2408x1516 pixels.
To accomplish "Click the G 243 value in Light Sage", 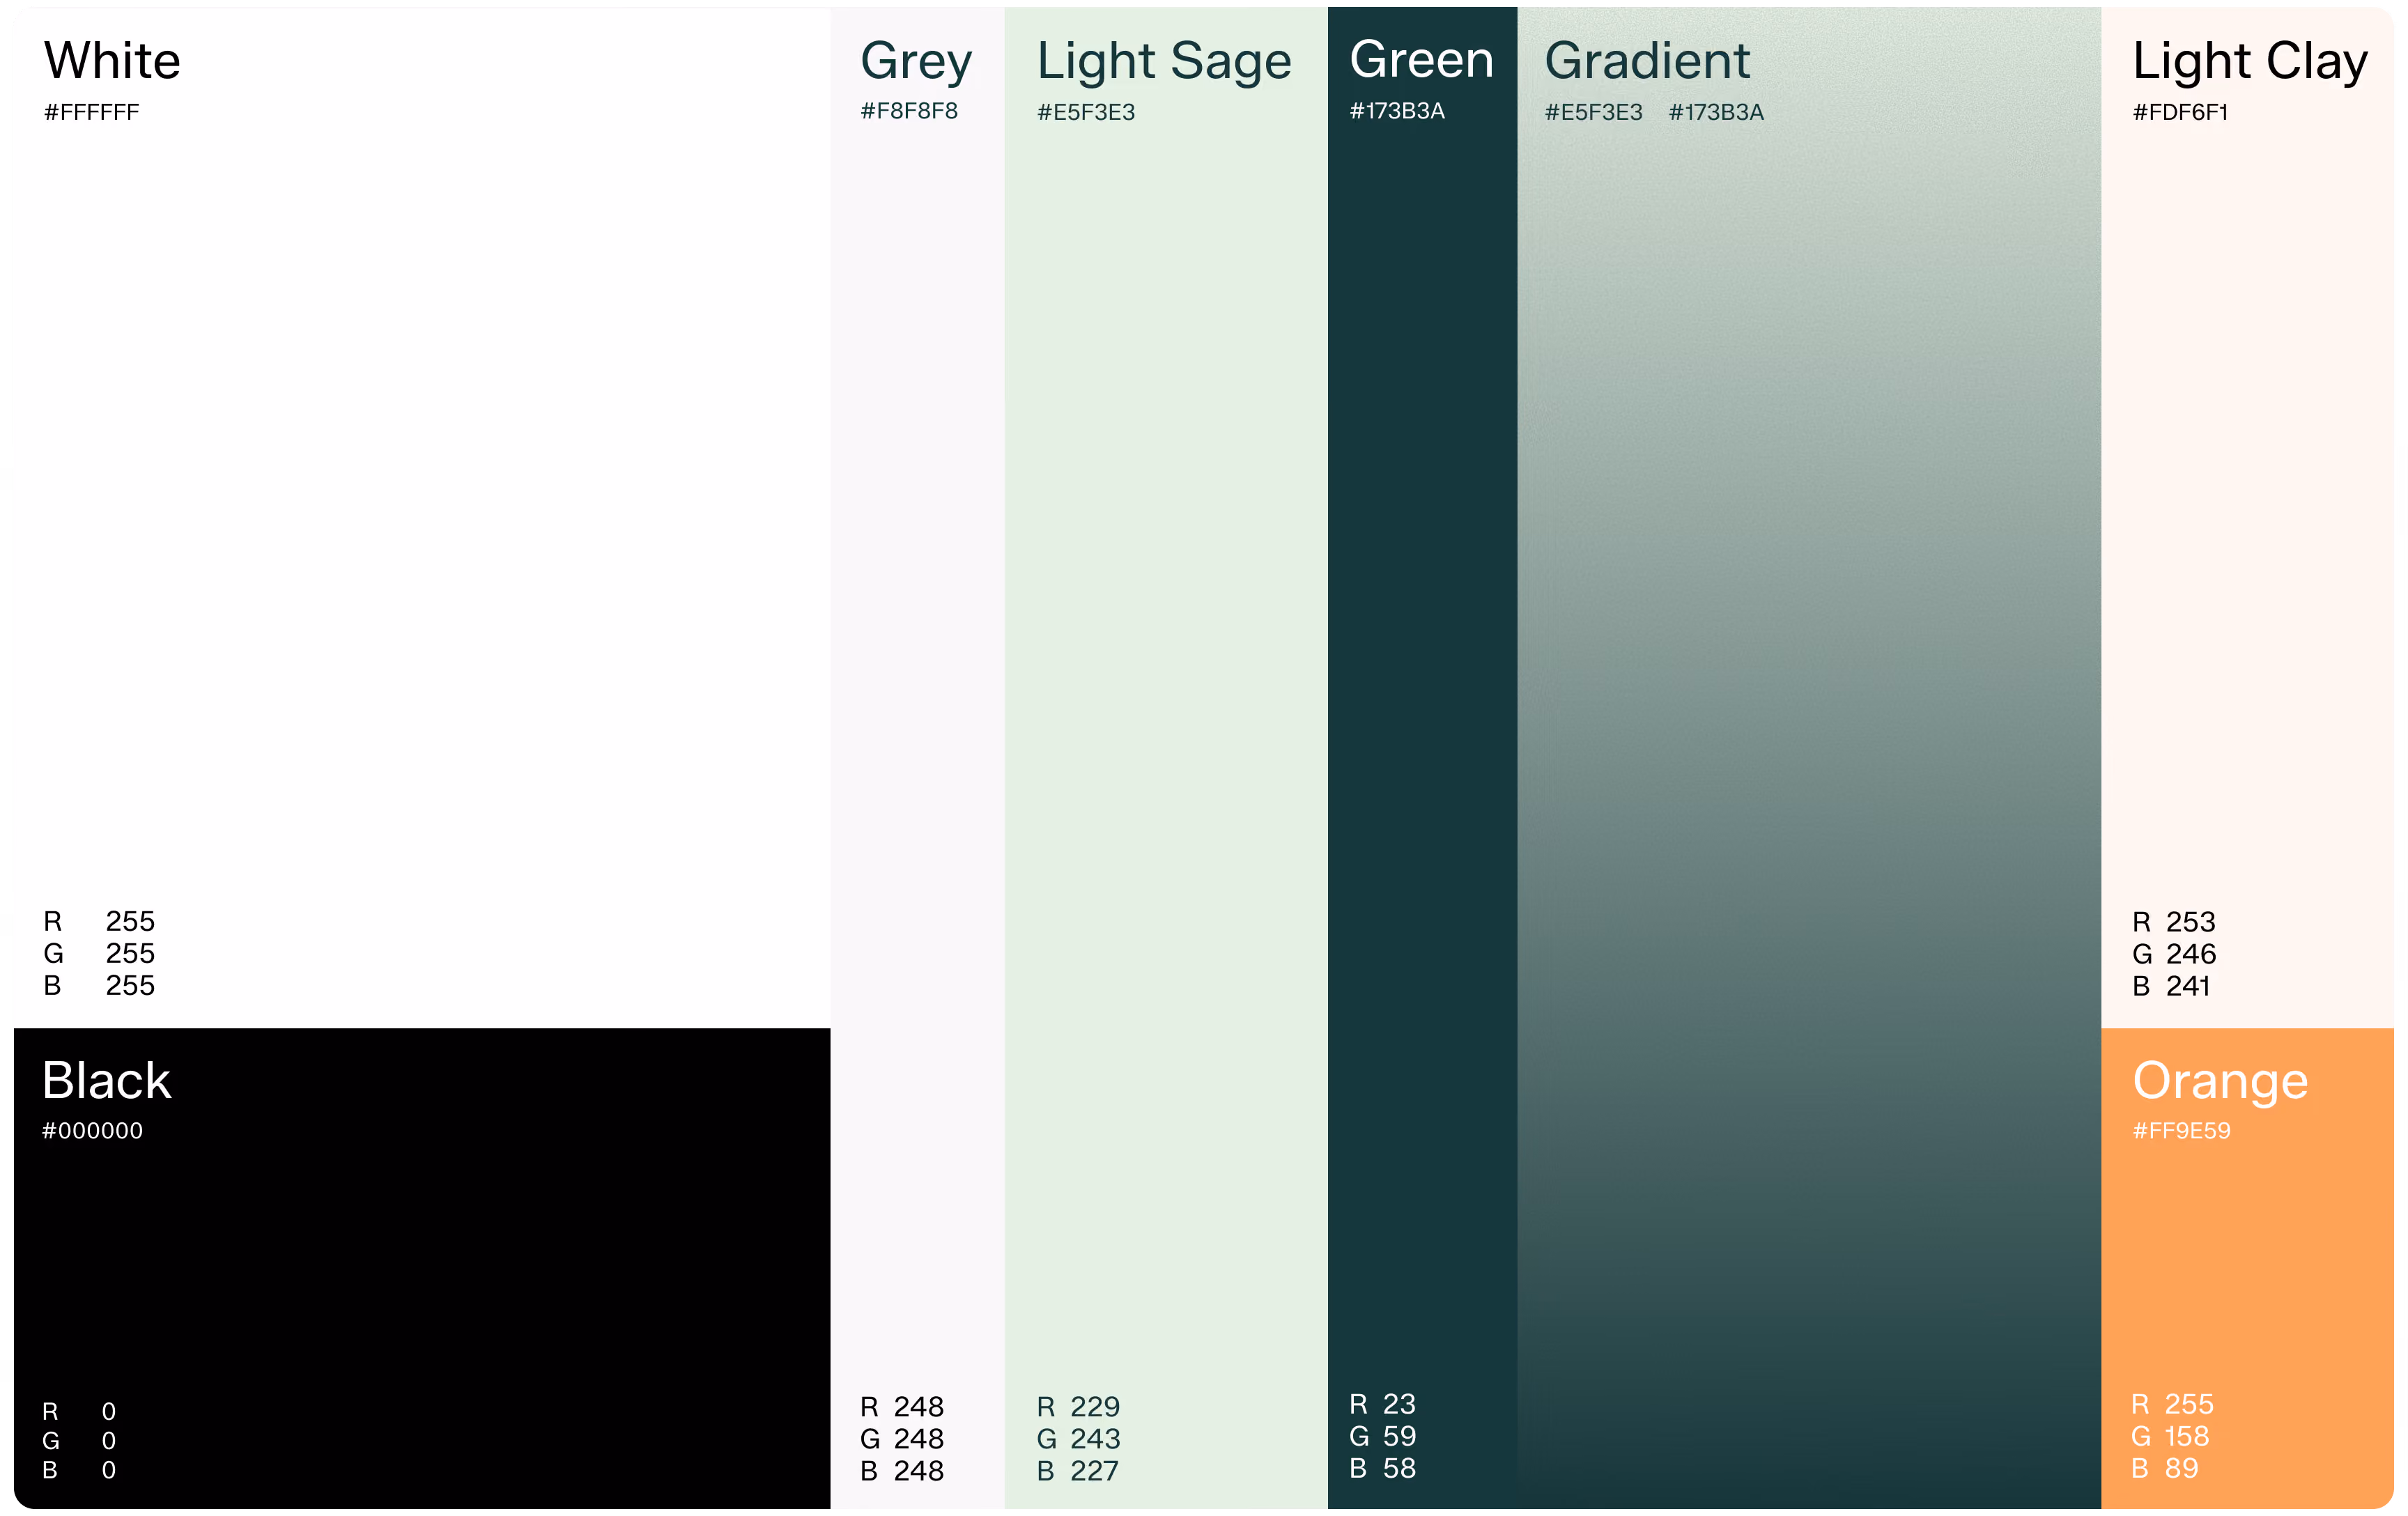I will click(1078, 1439).
